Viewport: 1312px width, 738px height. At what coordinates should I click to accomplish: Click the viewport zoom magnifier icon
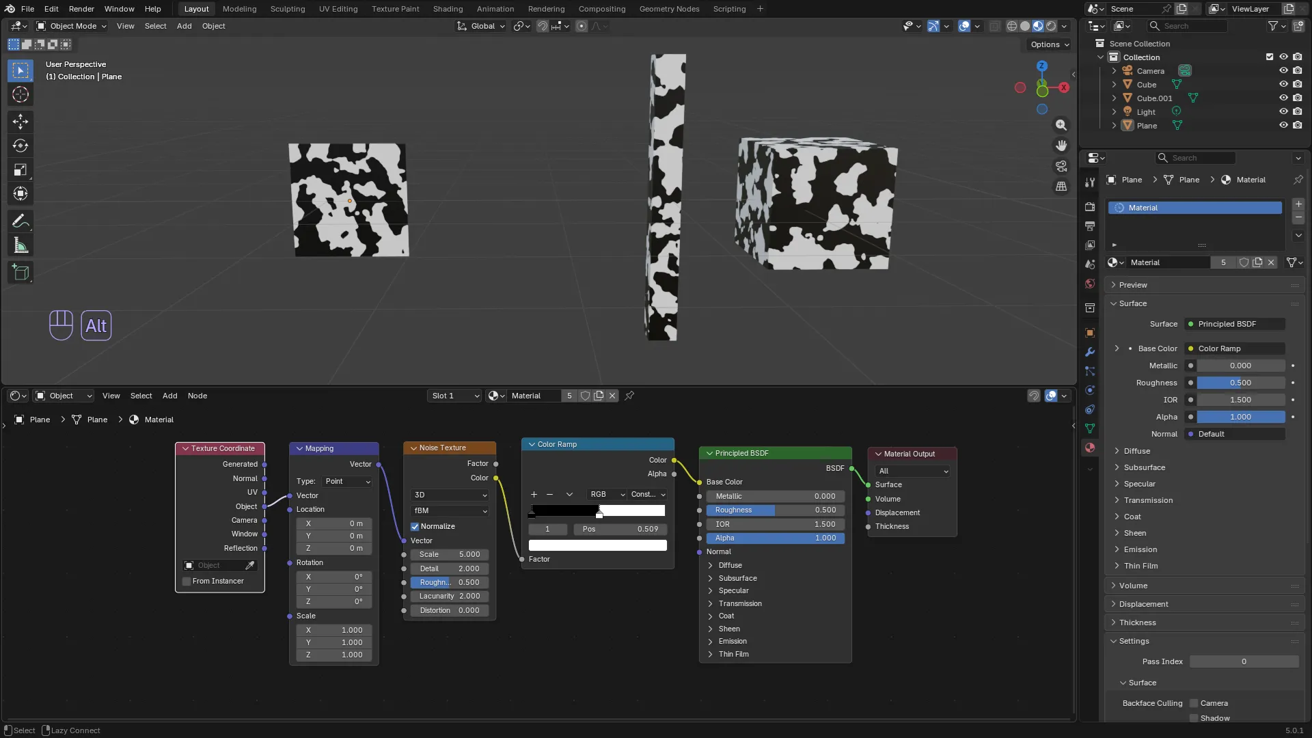(1061, 125)
